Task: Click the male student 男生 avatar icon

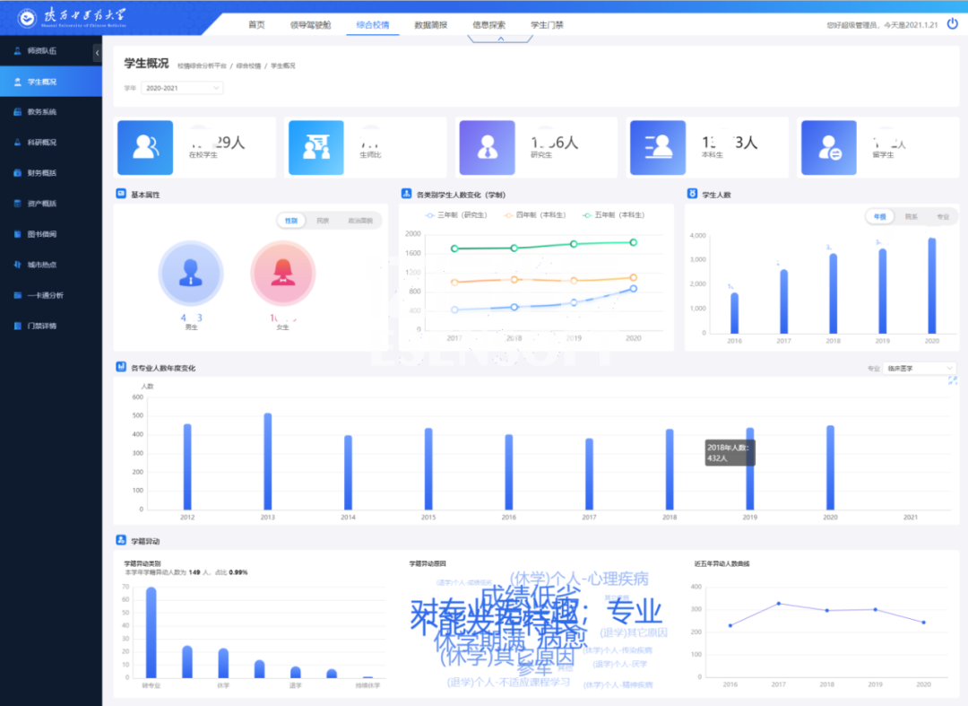Action: tap(190, 273)
